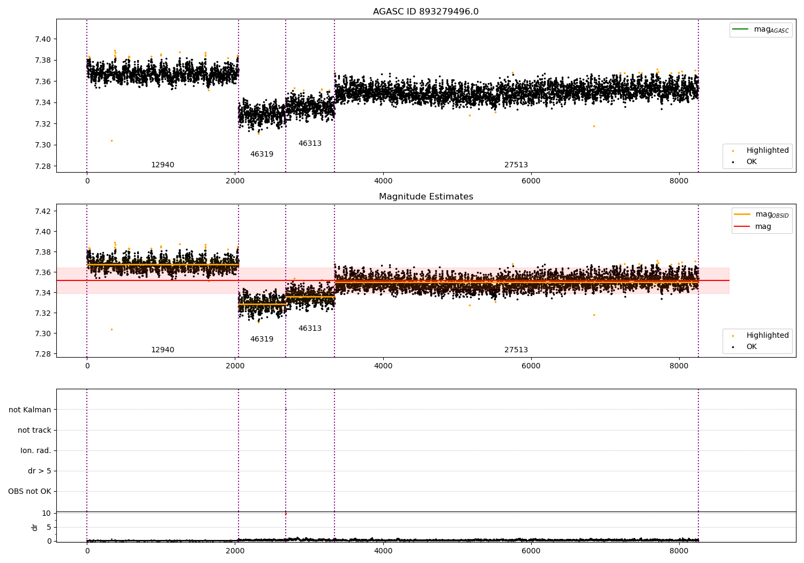Click the red dr outlier marker near 10
804x563 pixels.
point(286,514)
